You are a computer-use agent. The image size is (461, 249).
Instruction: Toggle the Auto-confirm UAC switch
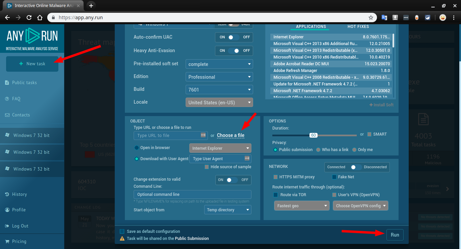click(x=234, y=37)
